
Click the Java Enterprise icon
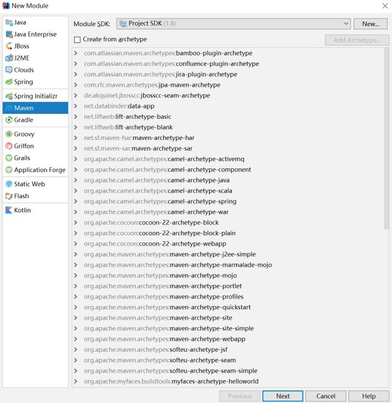[9, 34]
